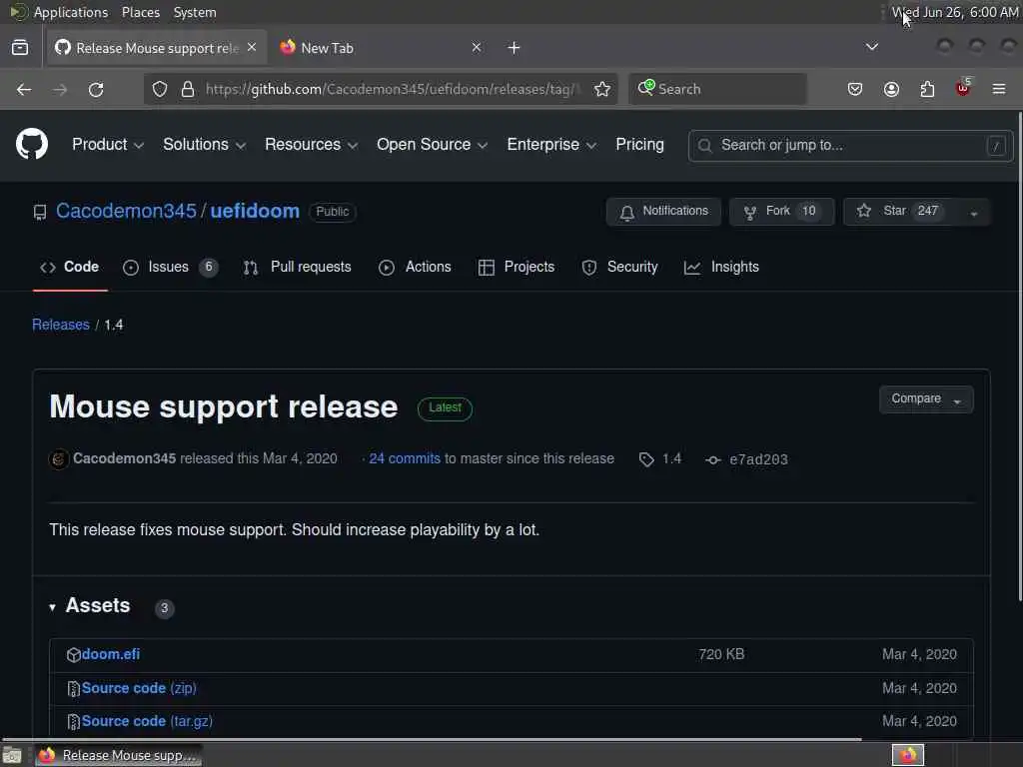Switch to the New Tab browser tab
1023x767 pixels.
382,48
